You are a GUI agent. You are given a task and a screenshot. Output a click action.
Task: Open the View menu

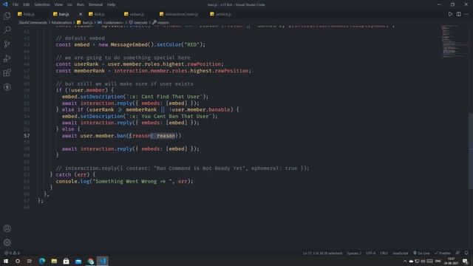pyautogui.click(x=58, y=4)
